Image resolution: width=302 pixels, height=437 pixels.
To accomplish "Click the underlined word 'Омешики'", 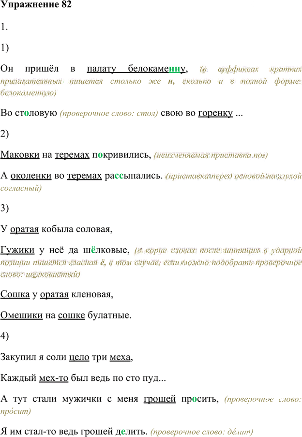I will 21,315.
